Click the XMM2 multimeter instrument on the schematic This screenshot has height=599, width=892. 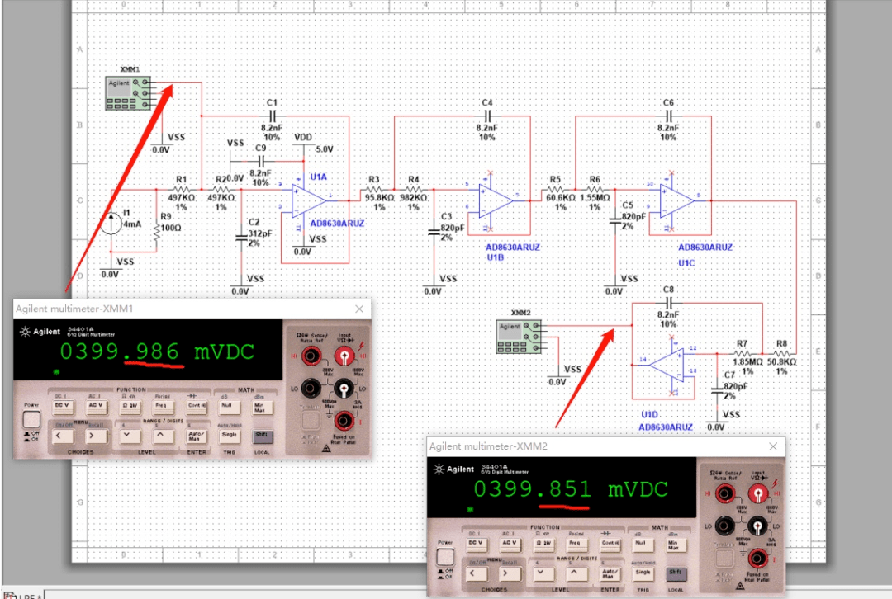pyautogui.click(x=518, y=337)
